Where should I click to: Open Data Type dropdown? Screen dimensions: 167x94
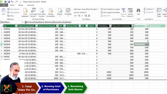[x=86, y=9]
